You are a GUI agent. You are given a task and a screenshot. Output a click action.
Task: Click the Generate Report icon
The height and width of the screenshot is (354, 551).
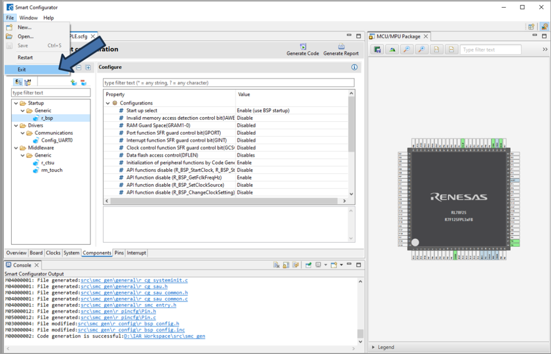(341, 46)
